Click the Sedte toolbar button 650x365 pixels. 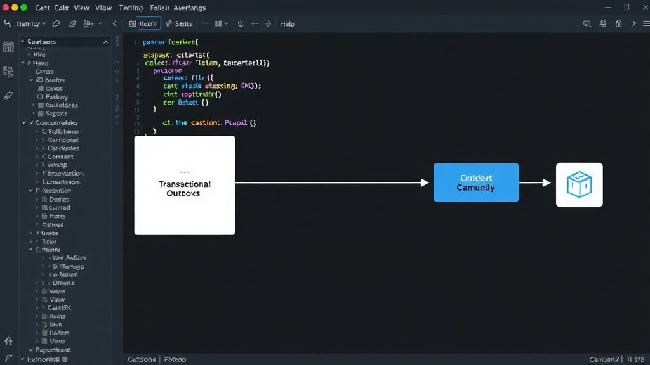[x=179, y=24]
